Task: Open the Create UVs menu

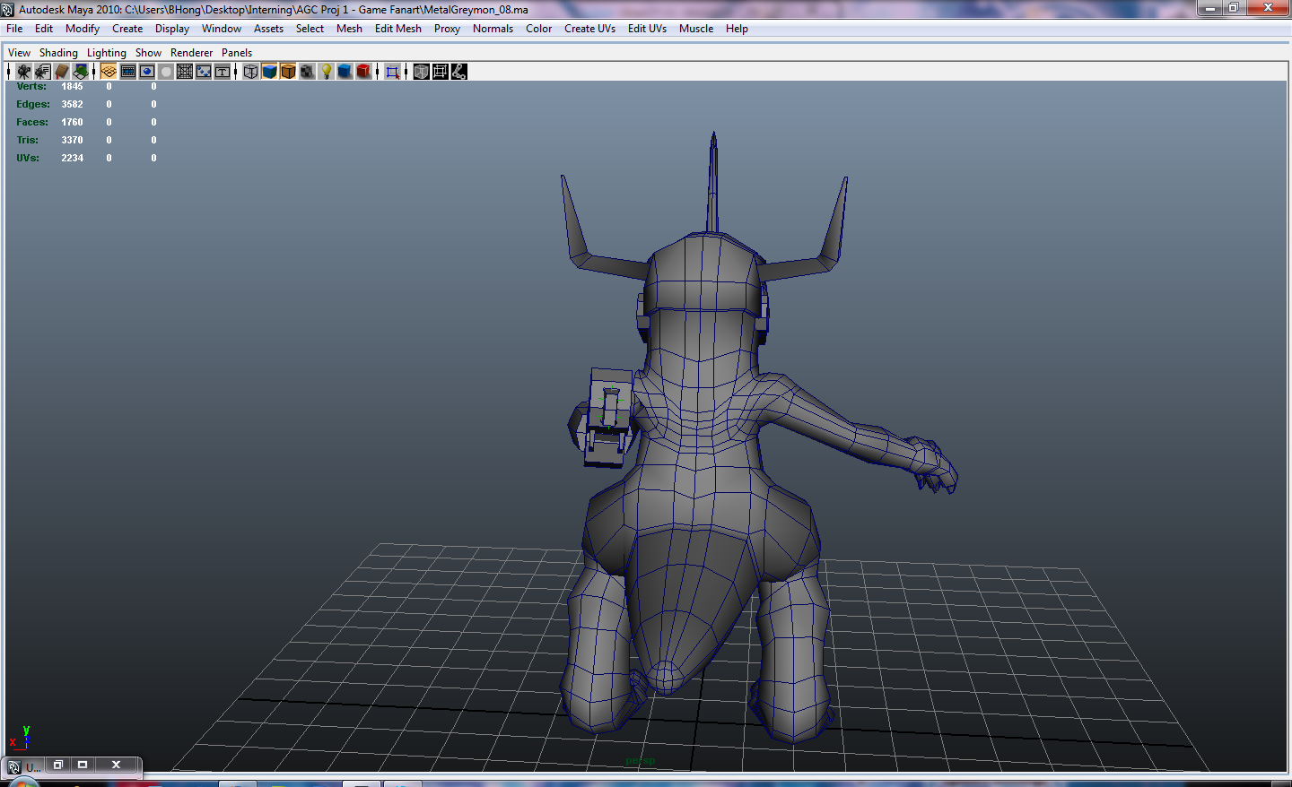Action: pyautogui.click(x=589, y=29)
